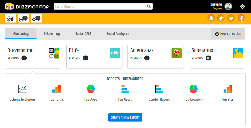Open the Facebook icon
The width and height of the screenshot is (251, 128).
[241, 18]
